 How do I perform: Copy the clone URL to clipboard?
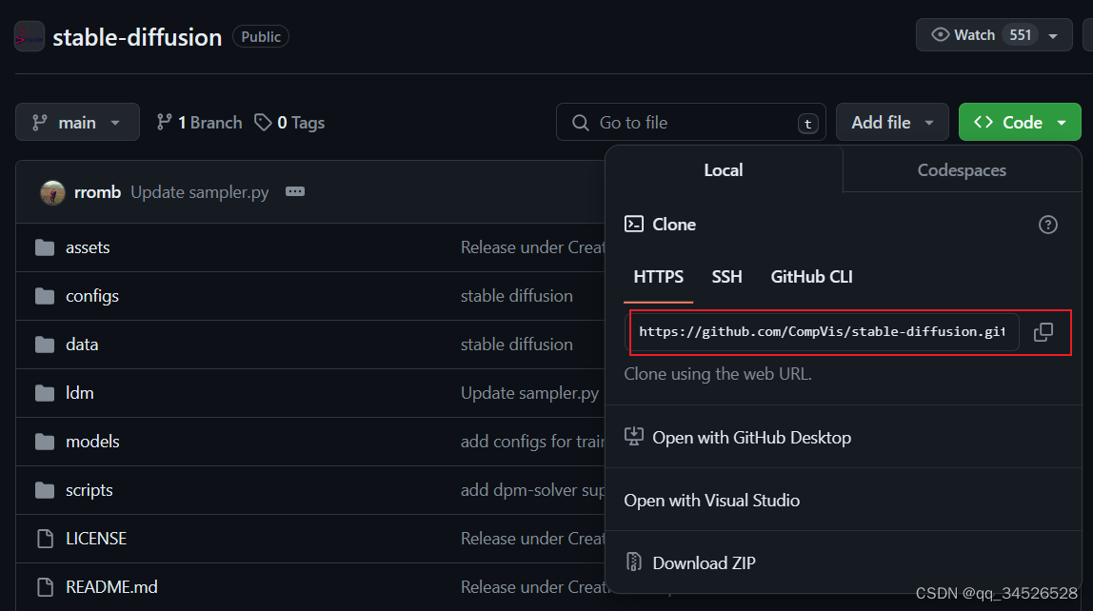(x=1043, y=331)
